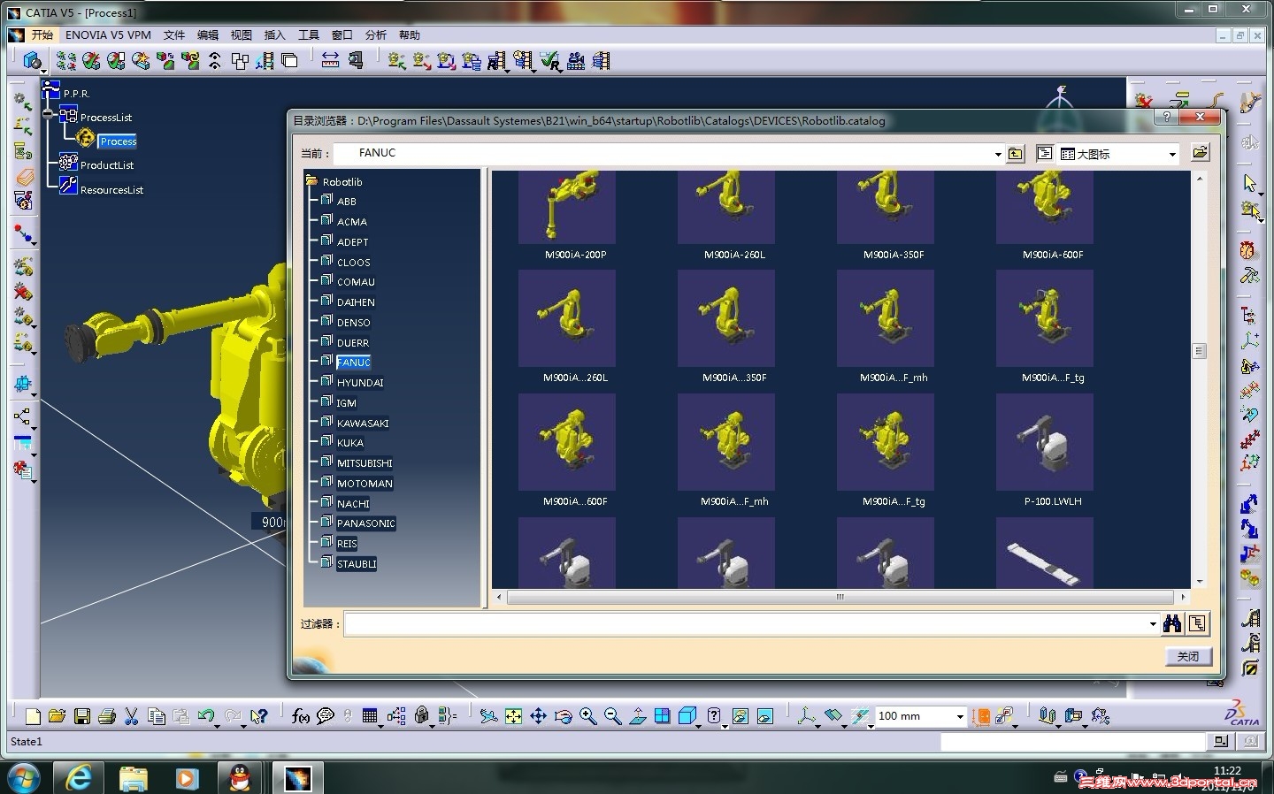Save the document with the floppy icon
The width and height of the screenshot is (1274, 794).
(x=82, y=716)
